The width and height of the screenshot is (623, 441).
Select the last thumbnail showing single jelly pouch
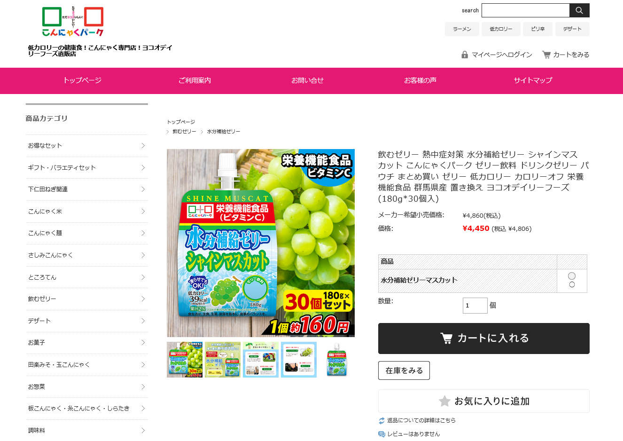point(337,360)
